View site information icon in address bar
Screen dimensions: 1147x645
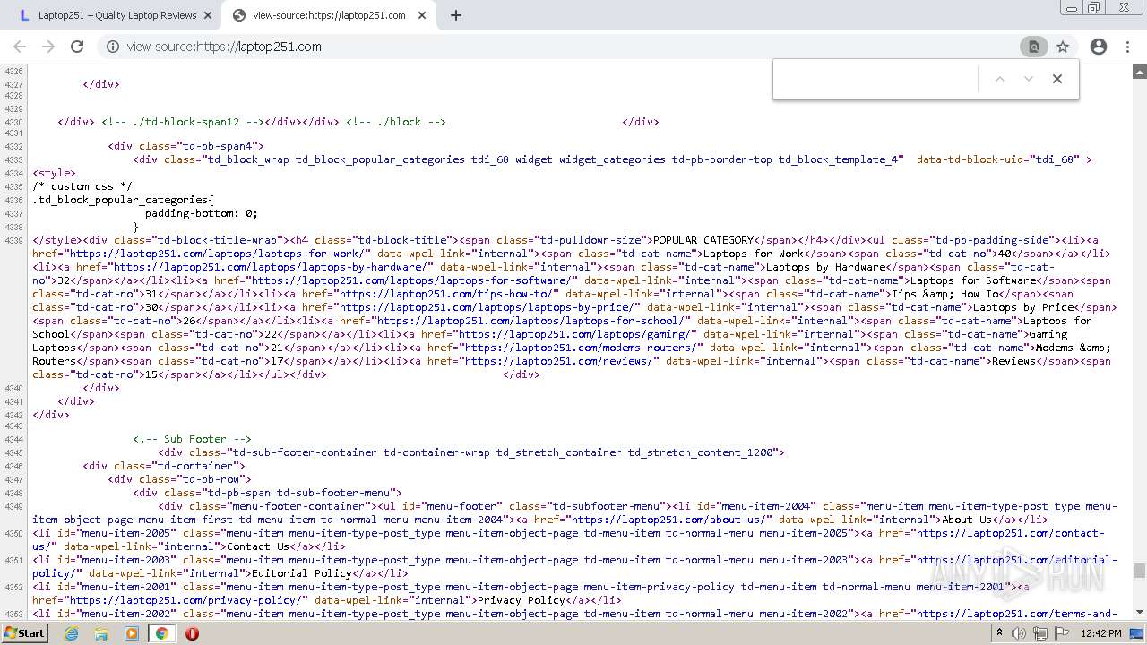tap(112, 47)
